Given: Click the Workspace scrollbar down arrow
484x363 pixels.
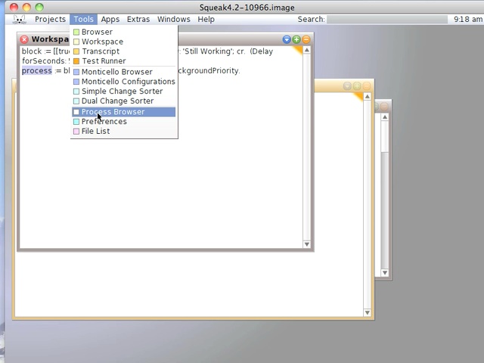Looking at the screenshot, I should [307, 244].
